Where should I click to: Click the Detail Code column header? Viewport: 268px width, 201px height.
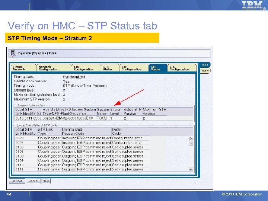pyautogui.click(x=130, y=132)
